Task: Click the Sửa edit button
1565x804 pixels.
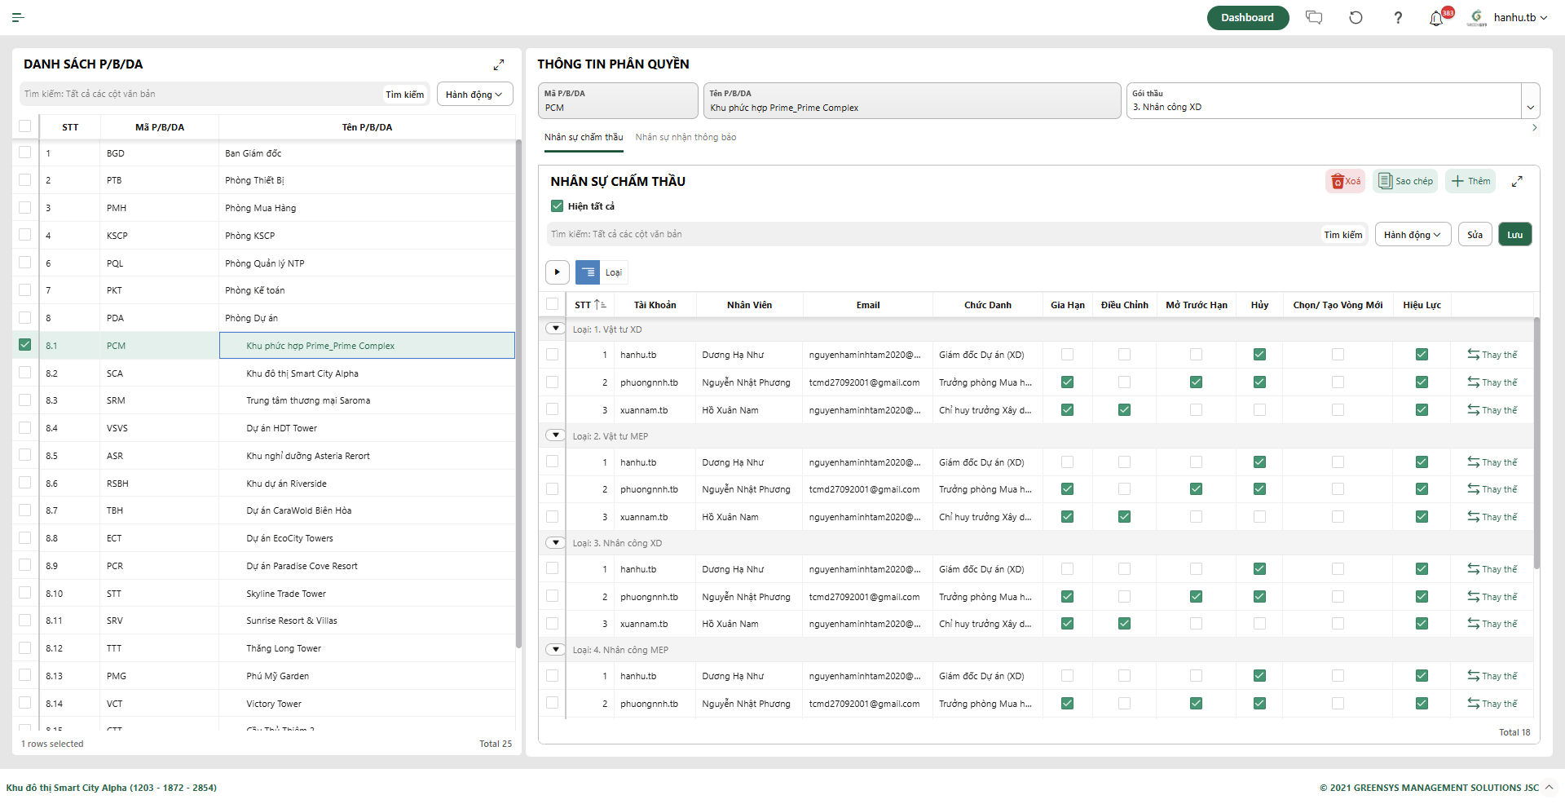Action: coord(1475,235)
